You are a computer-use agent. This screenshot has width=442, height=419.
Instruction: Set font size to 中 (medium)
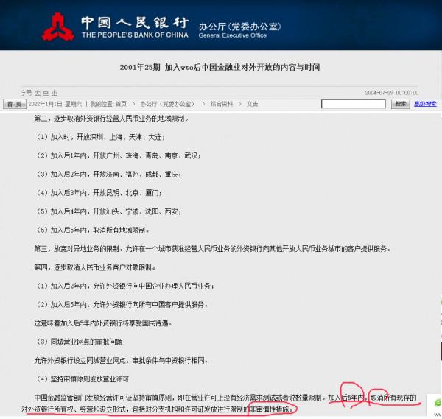(46, 93)
